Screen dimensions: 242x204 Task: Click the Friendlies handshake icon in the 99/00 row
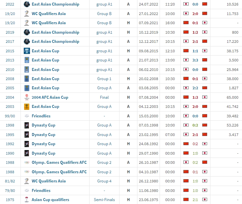(27, 116)
